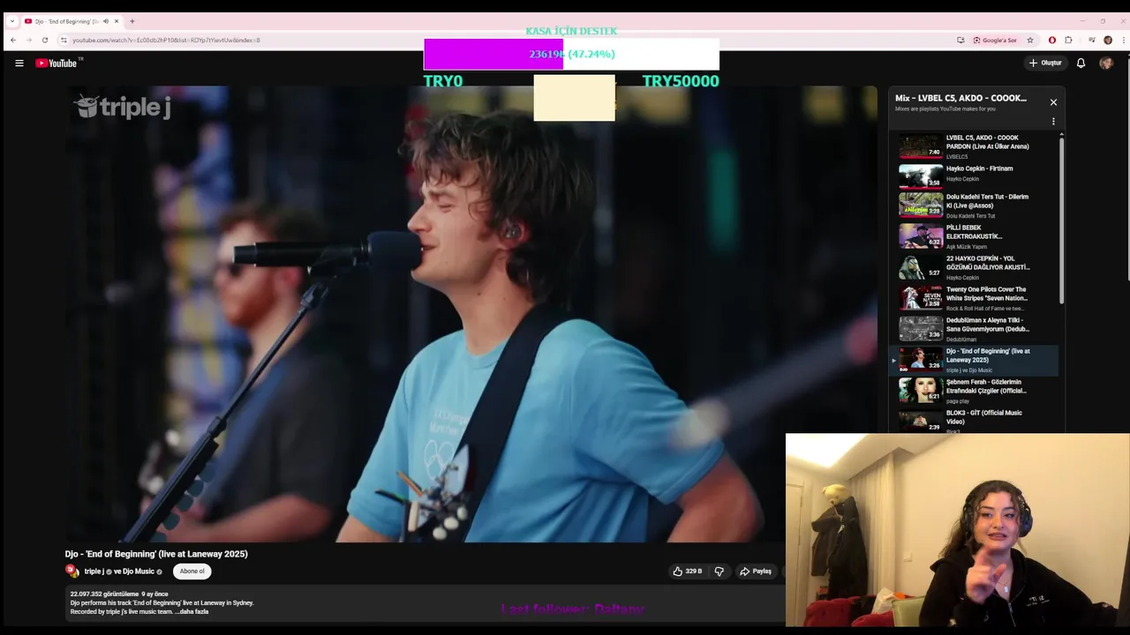This screenshot has height=635, width=1130.
Task: Mute the tab using its speaker icon
Action: 106,21
